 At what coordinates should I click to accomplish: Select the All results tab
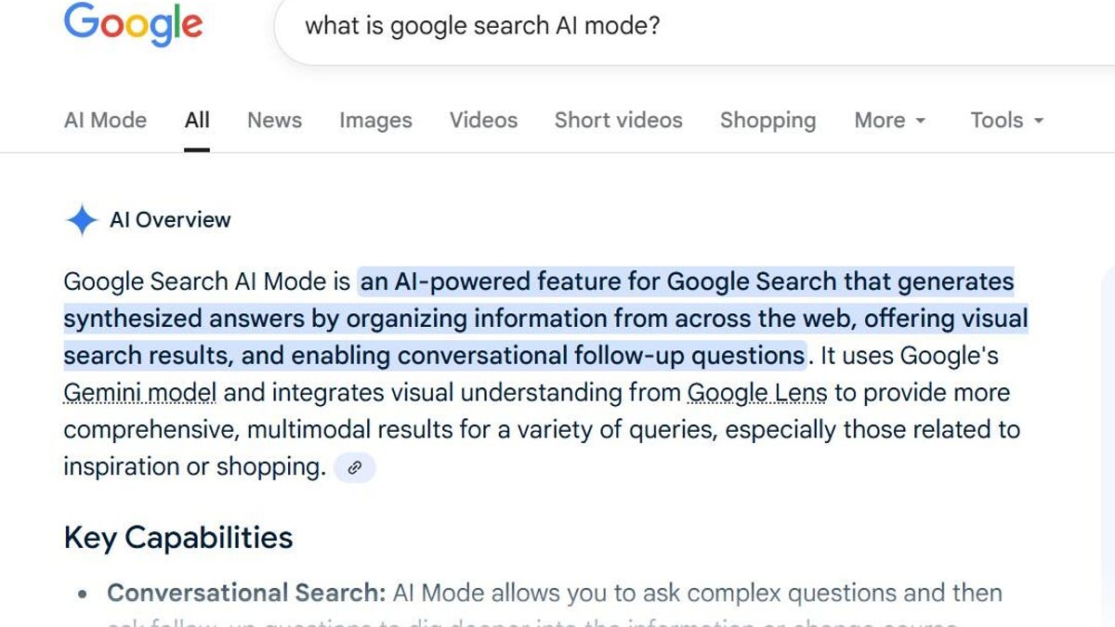pyautogui.click(x=197, y=121)
